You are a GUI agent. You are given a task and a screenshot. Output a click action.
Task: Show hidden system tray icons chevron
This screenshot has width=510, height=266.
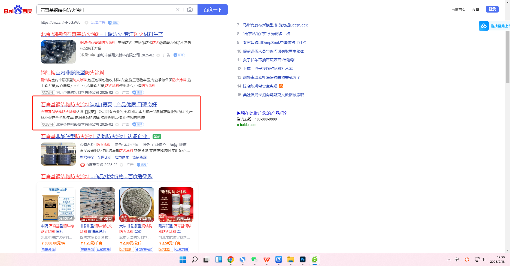tap(449, 259)
